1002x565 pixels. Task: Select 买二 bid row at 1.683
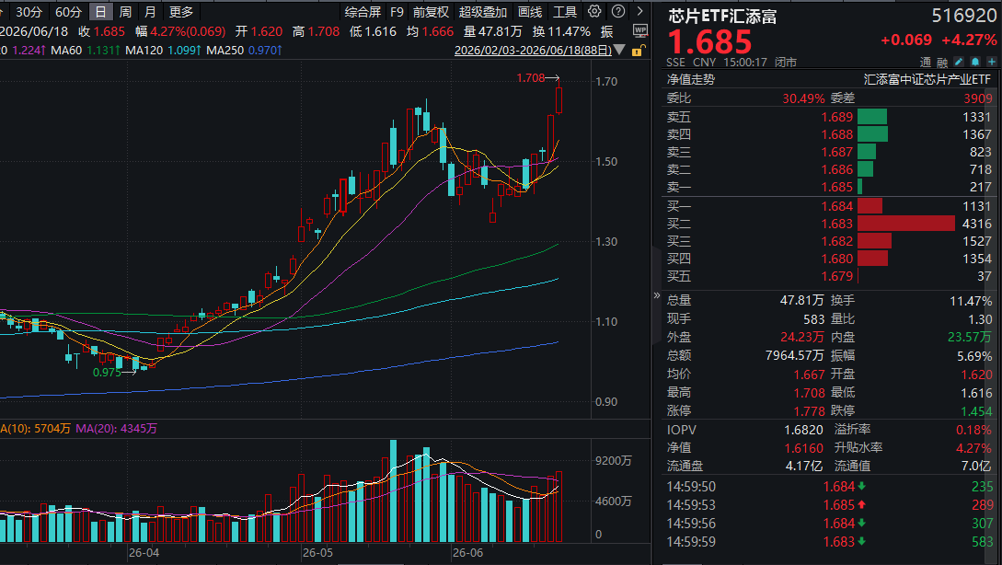tap(829, 224)
